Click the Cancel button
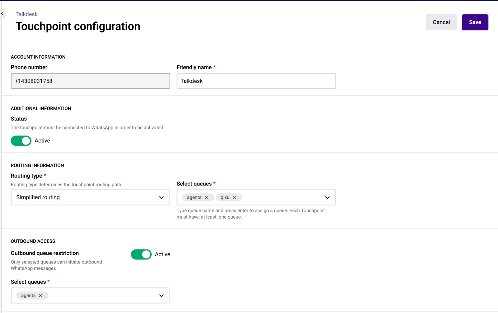 click(441, 22)
